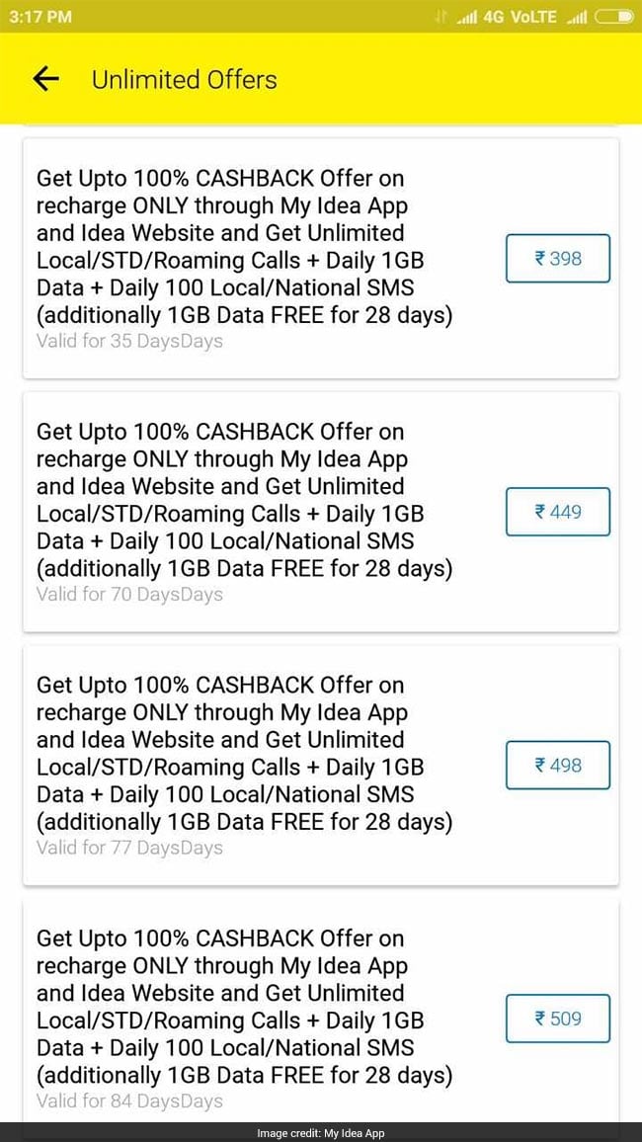Tap the Unlimited Offers header title
The width and height of the screenshot is (642, 1142).
point(185,80)
